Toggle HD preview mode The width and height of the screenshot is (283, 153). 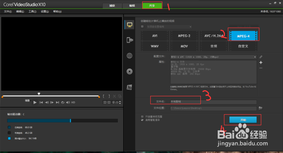[73, 102]
